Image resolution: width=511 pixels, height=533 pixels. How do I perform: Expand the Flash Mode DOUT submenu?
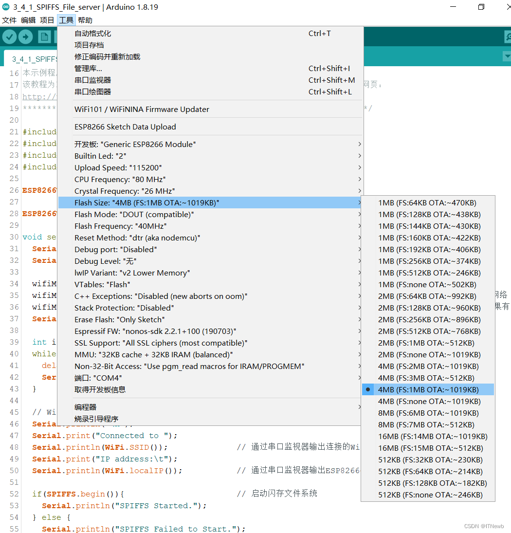pos(211,215)
